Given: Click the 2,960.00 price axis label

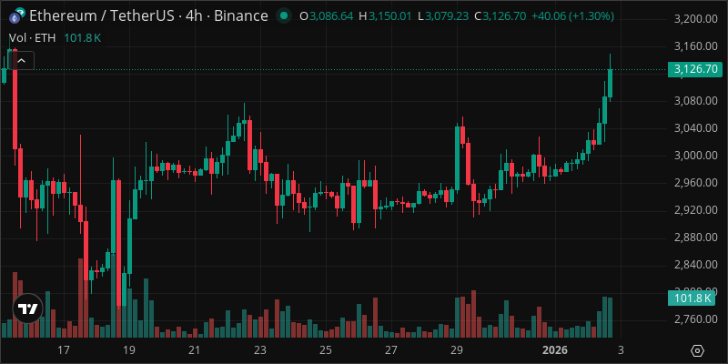Looking at the screenshot, I should (695, 183).
